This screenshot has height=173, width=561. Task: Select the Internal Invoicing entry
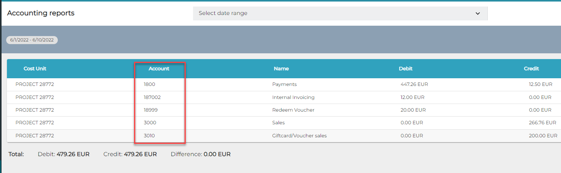[293, 97]
